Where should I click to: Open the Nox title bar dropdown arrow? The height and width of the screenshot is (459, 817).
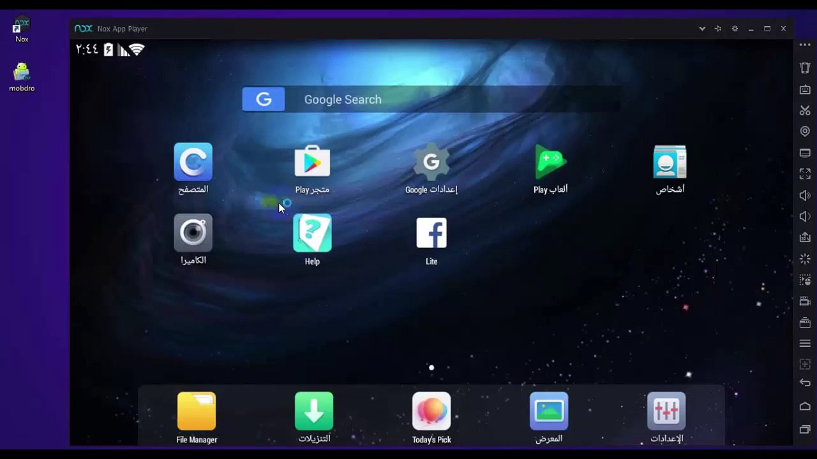point(702,29)
